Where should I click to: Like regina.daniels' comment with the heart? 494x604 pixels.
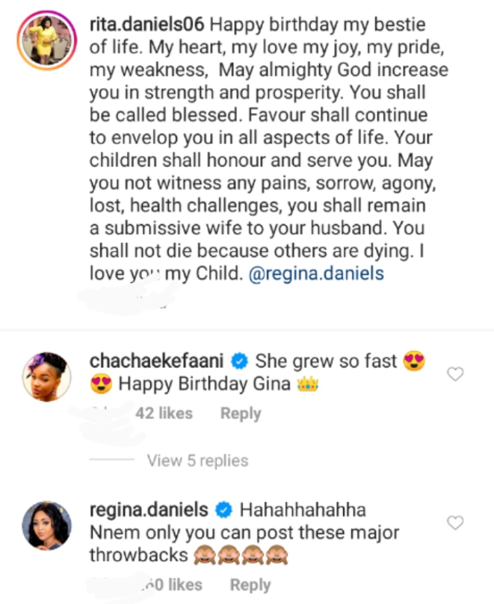(455, 522)
